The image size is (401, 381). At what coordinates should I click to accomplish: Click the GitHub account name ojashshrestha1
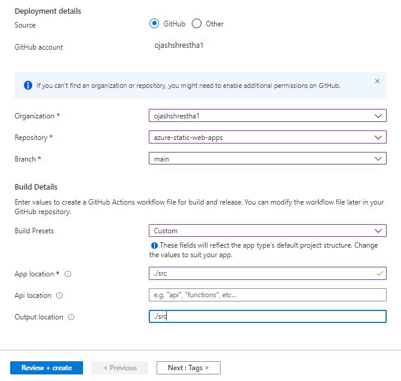tap(179, 45)
